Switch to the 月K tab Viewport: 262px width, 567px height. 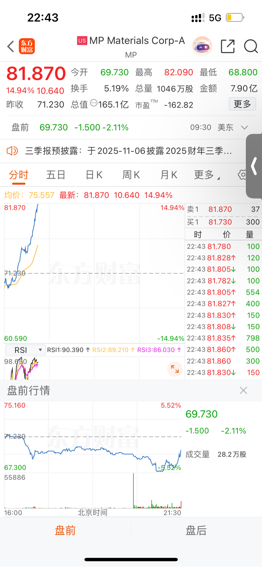(169, 175)
